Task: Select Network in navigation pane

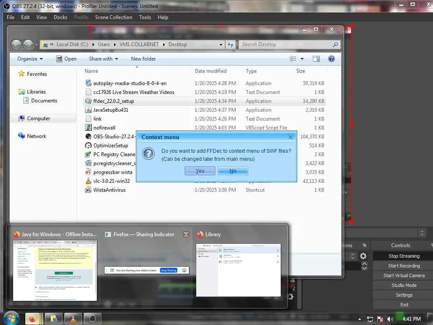Action: (x=32, y=136)
